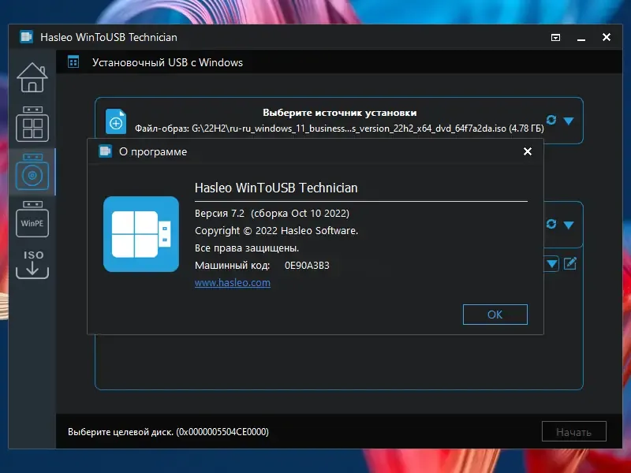The height and width of the screenshot is (473, 631).
Task: Refresh the installation source list
Action: click(551, 120)
